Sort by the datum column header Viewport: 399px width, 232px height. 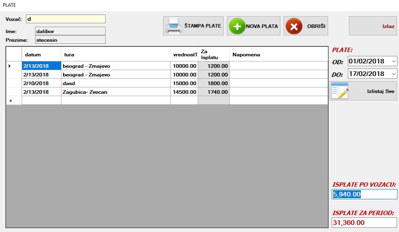coord(41,55)
